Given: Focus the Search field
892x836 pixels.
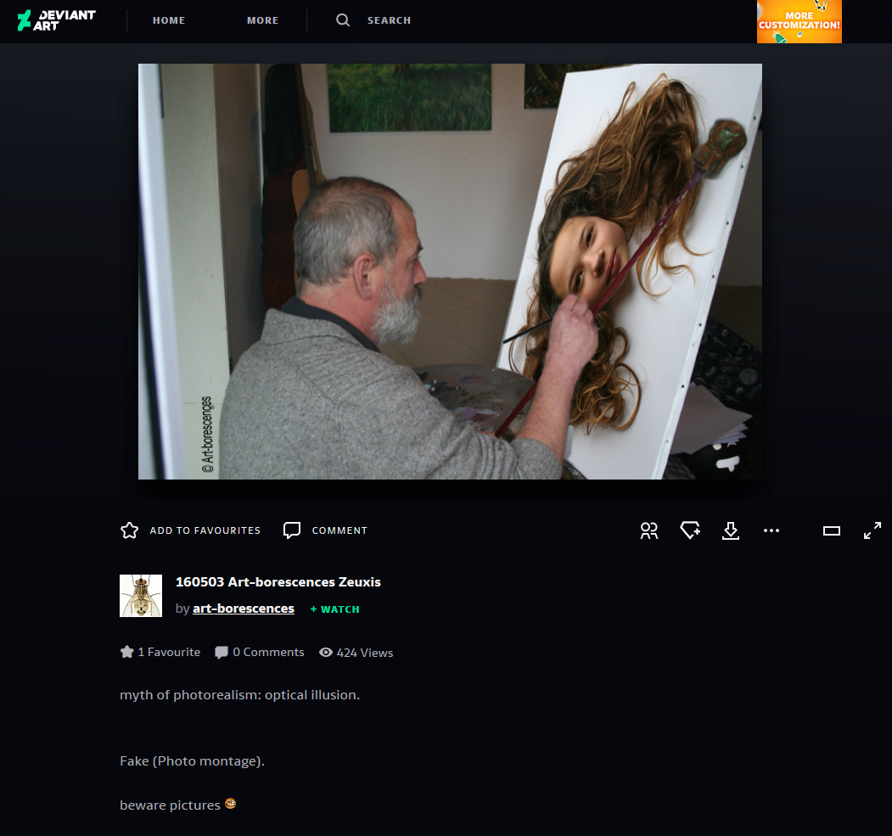Looking at the screenshot, I should [x=389, y=20].
